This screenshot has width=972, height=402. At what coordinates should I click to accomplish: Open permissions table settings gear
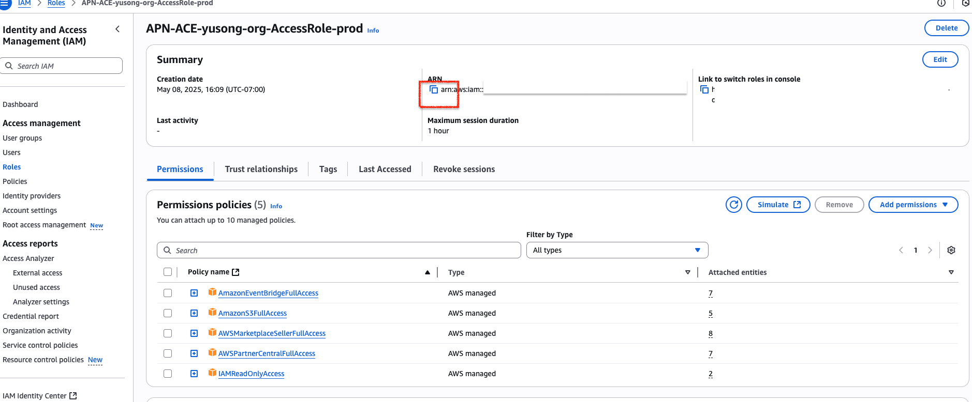(951, 250)
